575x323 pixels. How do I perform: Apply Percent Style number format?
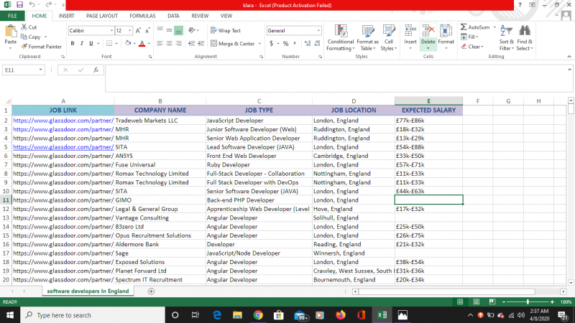click(285, 44)
